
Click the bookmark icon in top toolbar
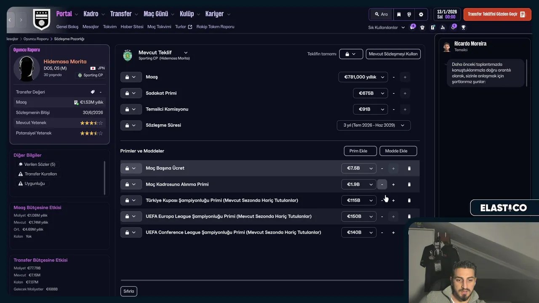tap(399, 14)
